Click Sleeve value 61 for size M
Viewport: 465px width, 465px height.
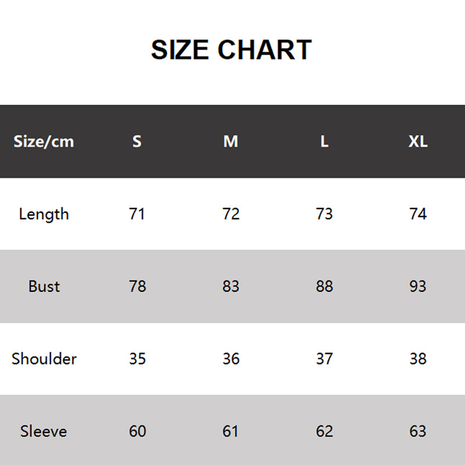click(x=231, y=431)
